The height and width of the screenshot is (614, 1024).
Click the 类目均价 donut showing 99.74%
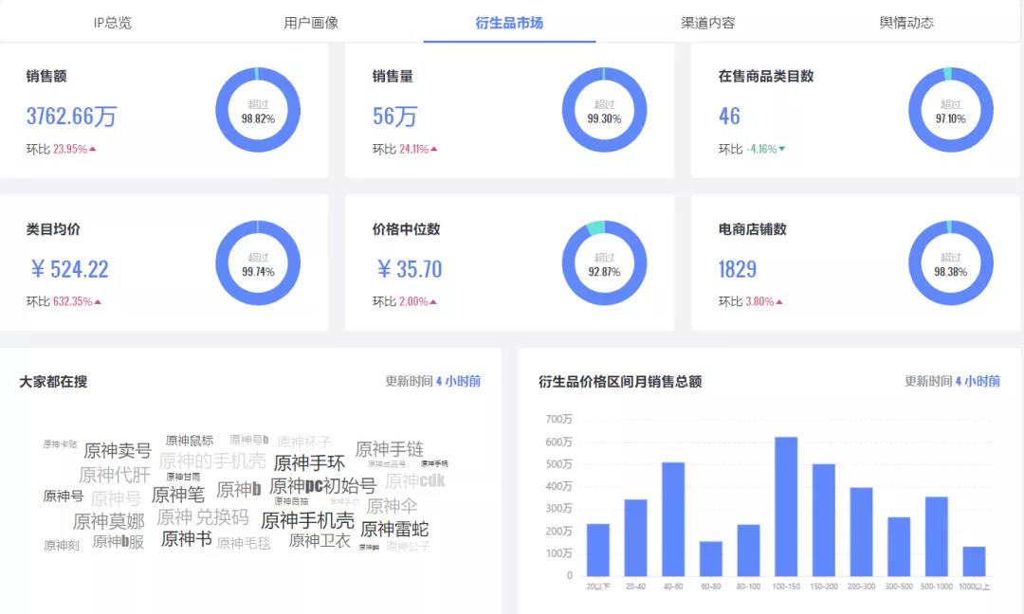(x=258, y=263)
